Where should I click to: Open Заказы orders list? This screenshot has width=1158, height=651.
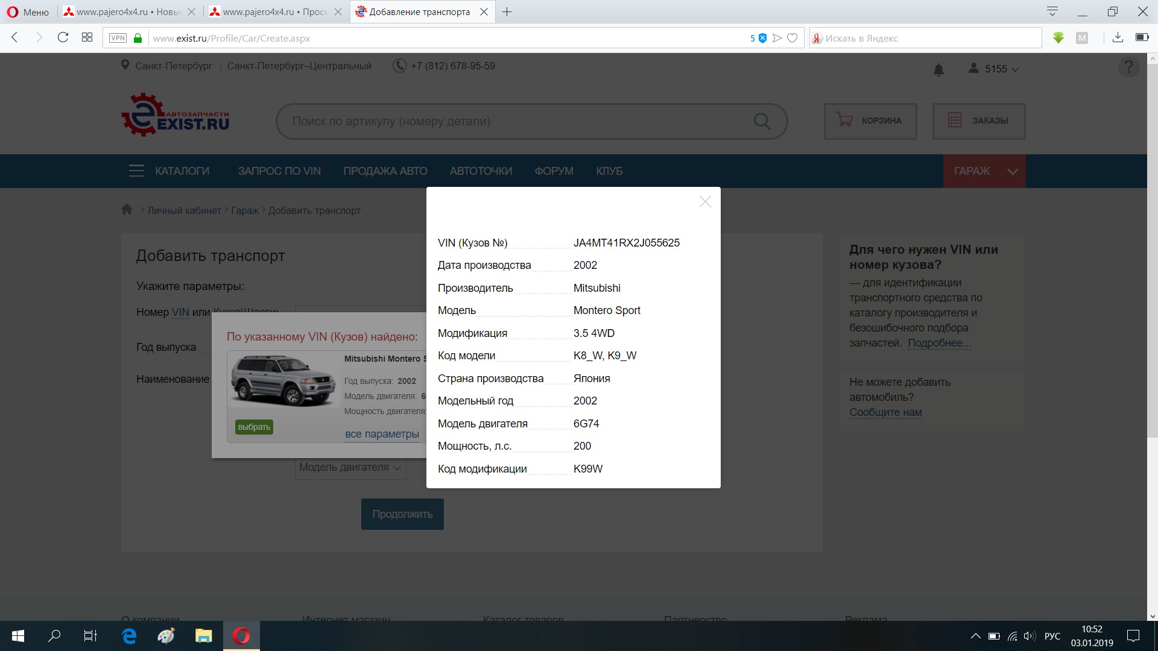[978, 121]
